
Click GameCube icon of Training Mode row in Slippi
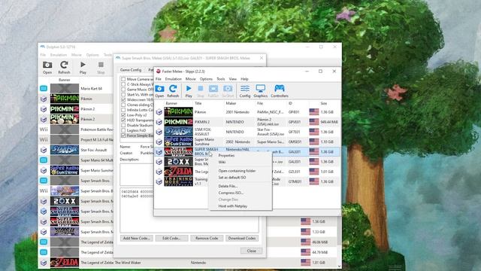tap(159, 181)
